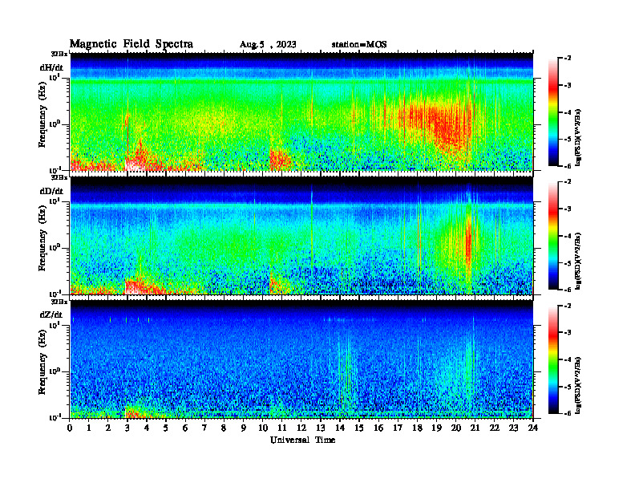Click hour tick label 20 on time axis
This screenshot has width=635, height=491.
tap(455, 428)
